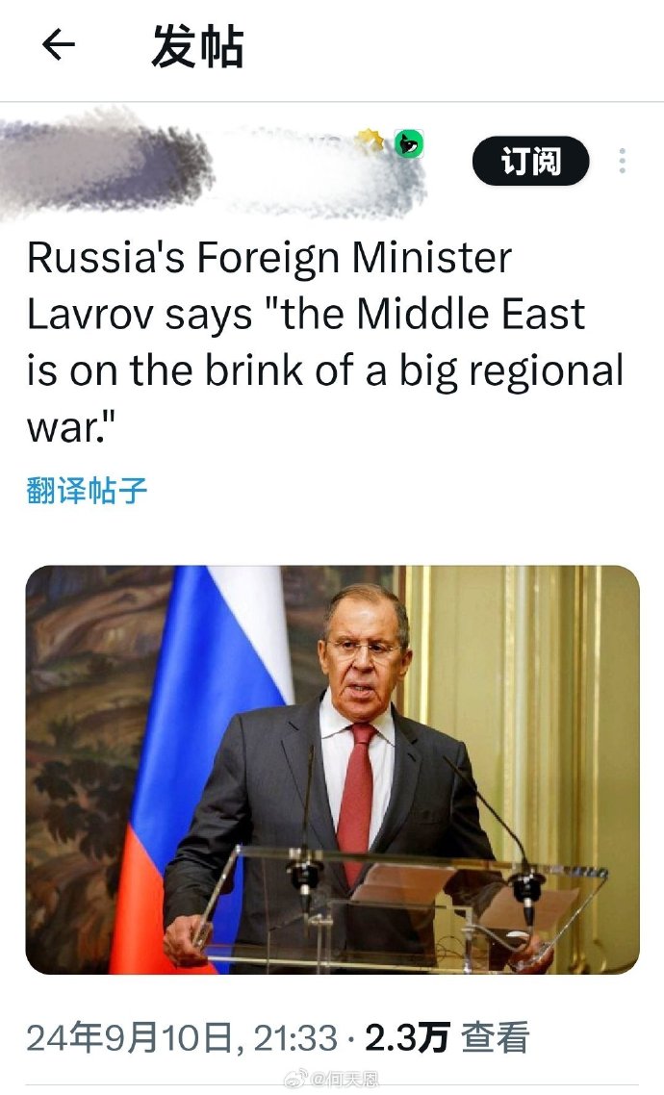Go back using the left arrow icon
The height and width of the screenshot is (1095, 664).
[x=59, y=45]
